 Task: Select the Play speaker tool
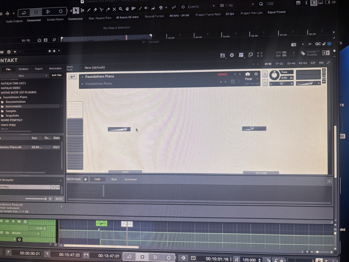point(147,8)
